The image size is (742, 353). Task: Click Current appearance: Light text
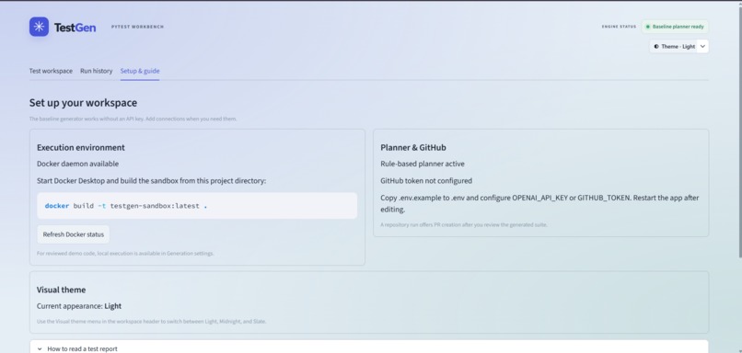pos(79,306)
